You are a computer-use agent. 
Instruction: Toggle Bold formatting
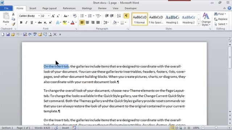pyautogui.click(x=21, y=22)
